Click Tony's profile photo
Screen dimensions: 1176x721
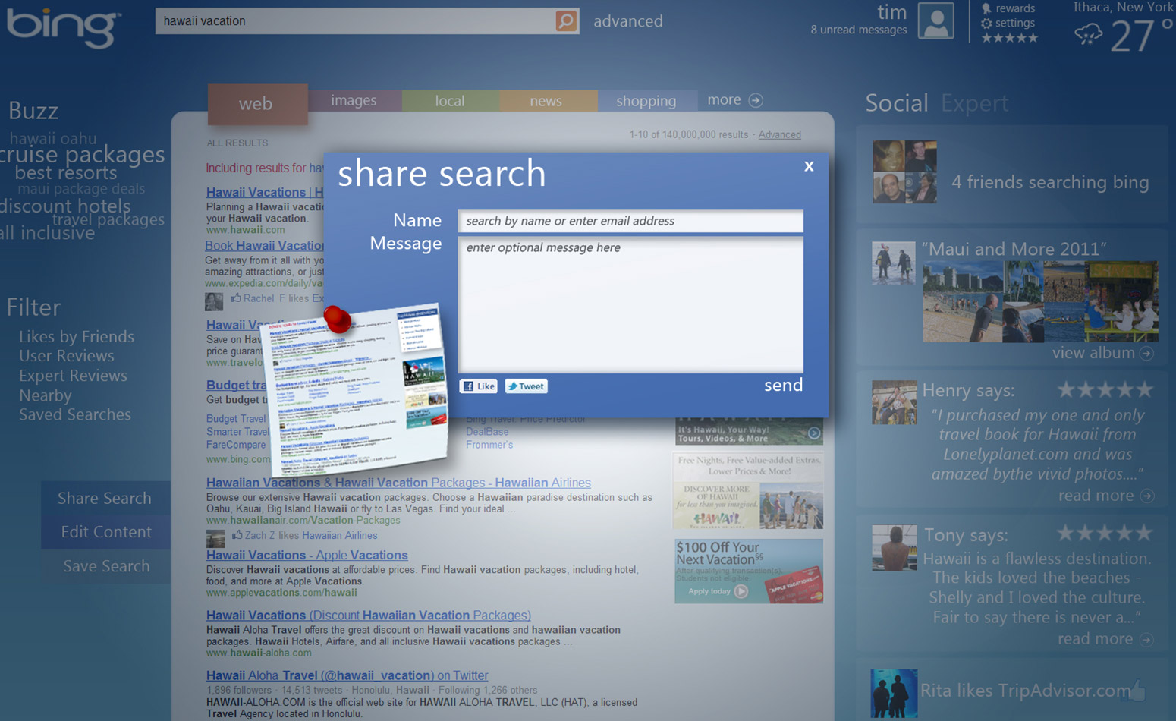pyautogui.click(x=894, y=548)
